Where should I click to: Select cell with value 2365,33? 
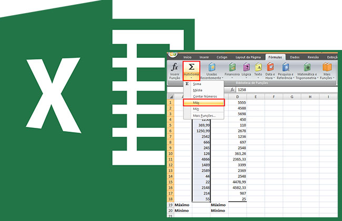[237, 159]
